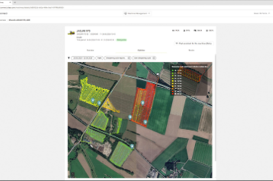
Task: Switch to the Overview tab
Action: click(90, 50)
